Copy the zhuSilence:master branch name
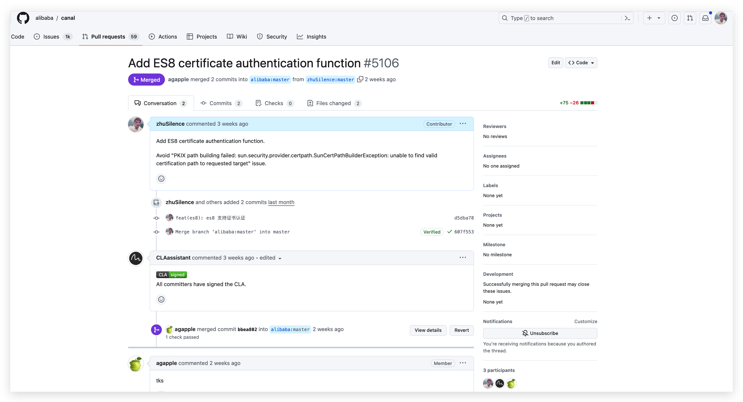Image resolution: width=743 pixels, height=402 pixels. pos(360,79)
